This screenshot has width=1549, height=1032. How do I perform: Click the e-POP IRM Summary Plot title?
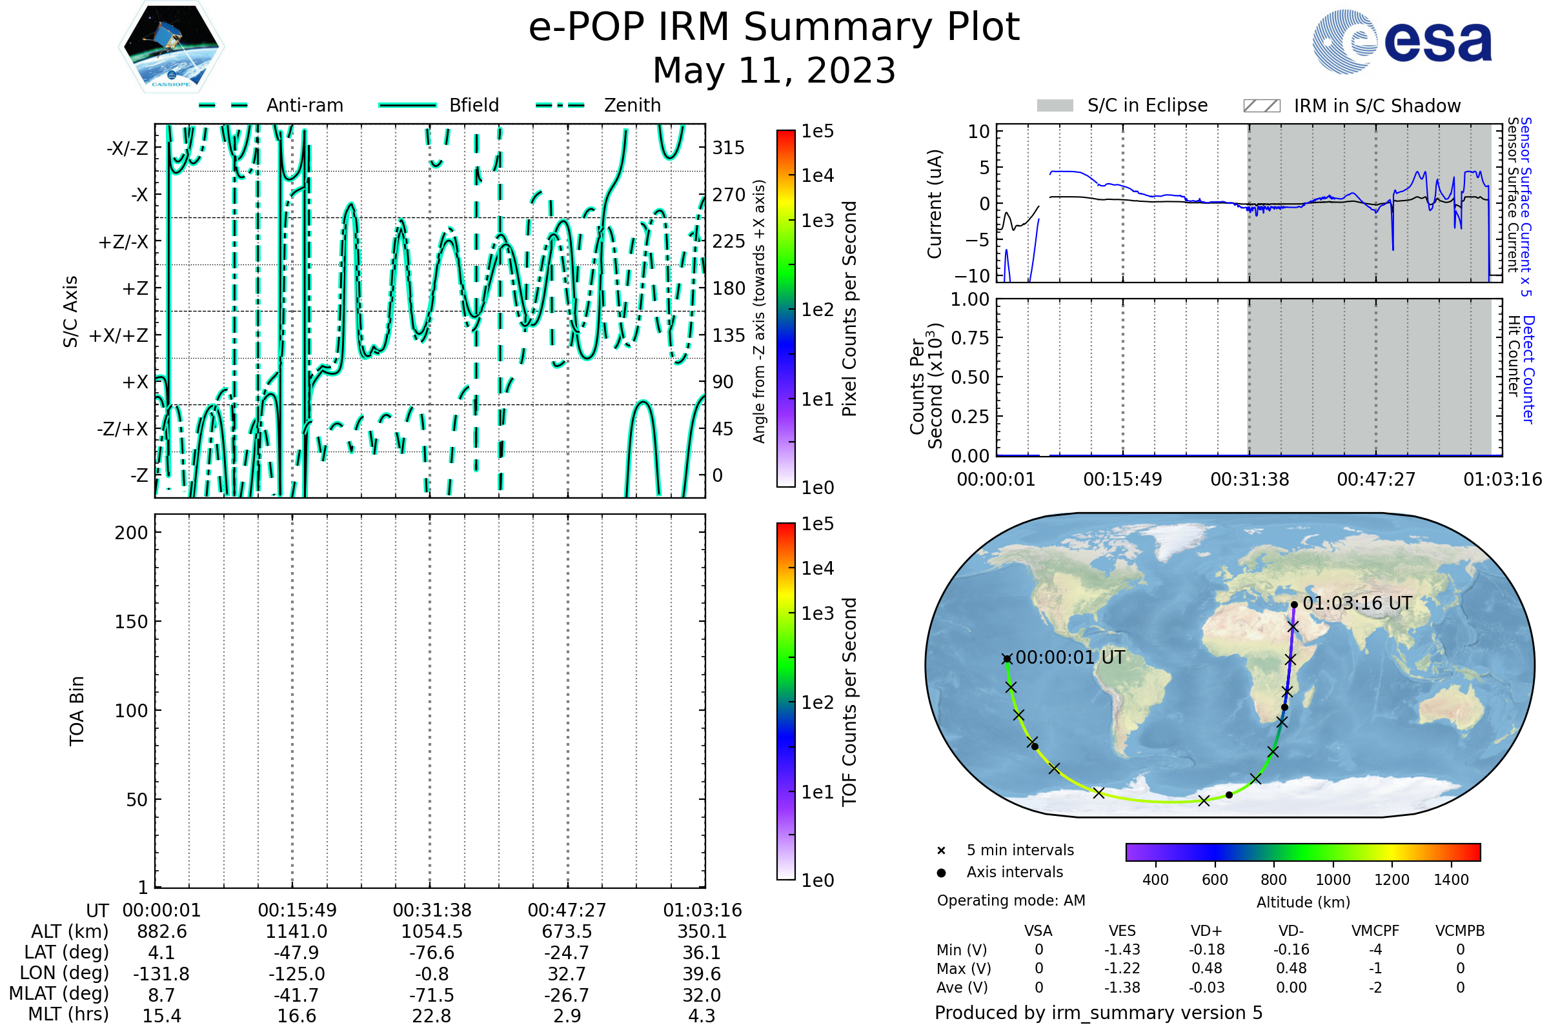774,28
